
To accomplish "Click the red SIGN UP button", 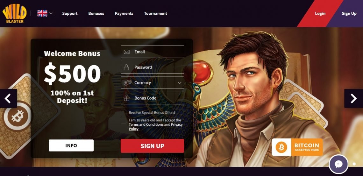I will [x=152, y=146].
